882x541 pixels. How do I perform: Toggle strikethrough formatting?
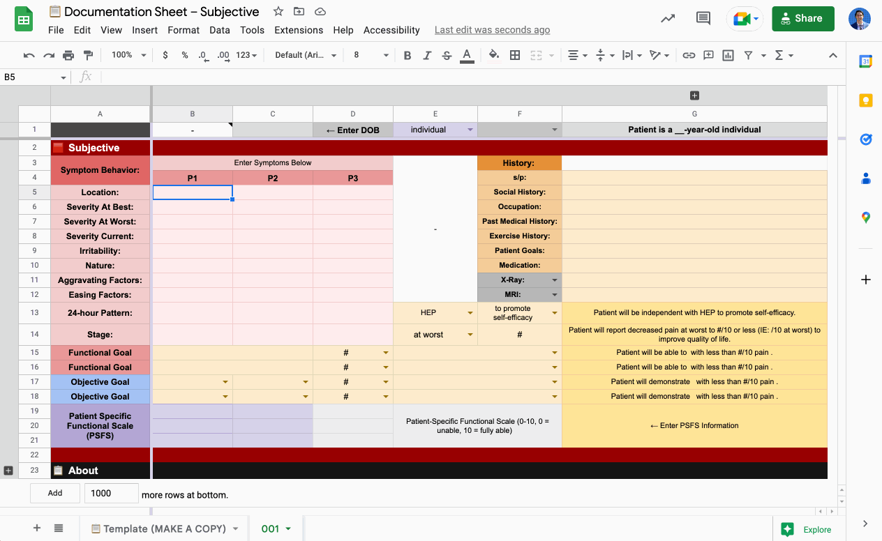point(447,55)
